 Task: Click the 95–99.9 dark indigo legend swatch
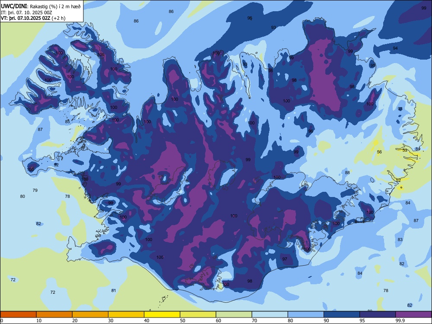point(378,314)
